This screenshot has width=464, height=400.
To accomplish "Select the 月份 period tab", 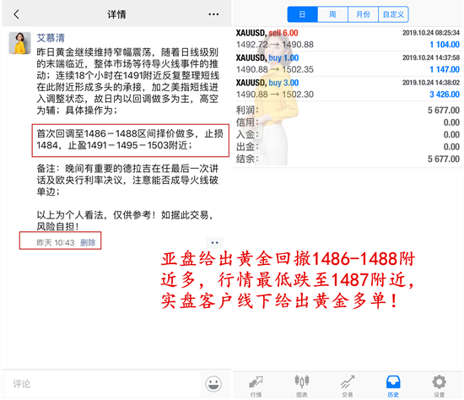I will 363,14.
